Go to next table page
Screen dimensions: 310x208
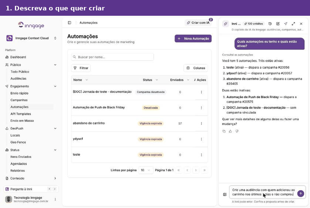pyautogui.click(x=196, y=170)
